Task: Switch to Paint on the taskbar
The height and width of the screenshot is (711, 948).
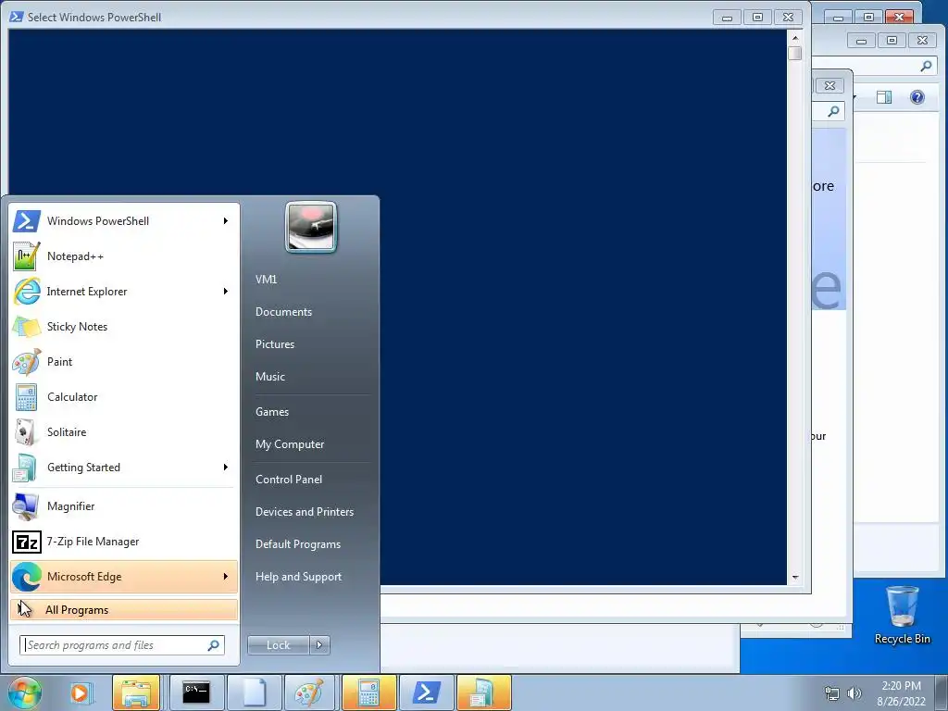Action: tap(309, 692)
